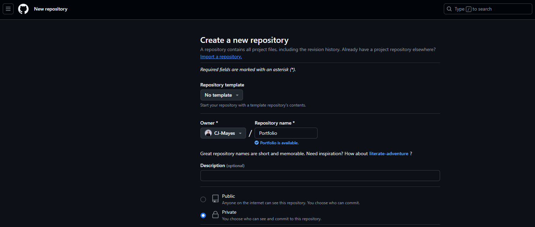Click the slash key hint in search
The width and height of the screenshot is (535, 227).
(469, 9)
